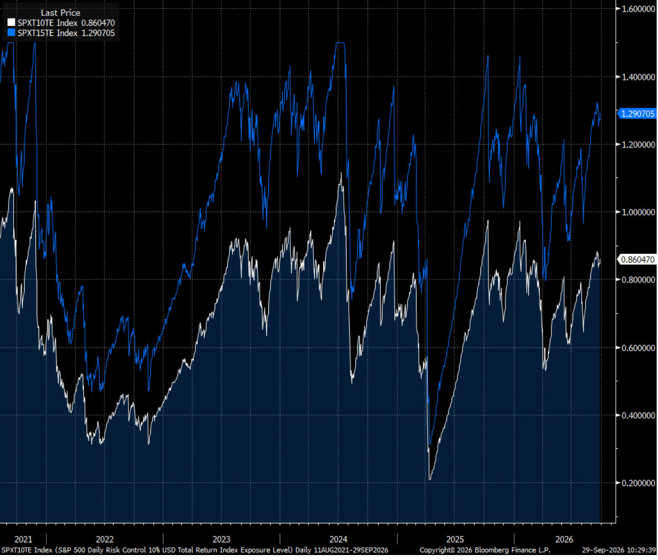Click the 0.400000 y-axis label
Viewport: 658px width, 560px height.
click(638, 416)
